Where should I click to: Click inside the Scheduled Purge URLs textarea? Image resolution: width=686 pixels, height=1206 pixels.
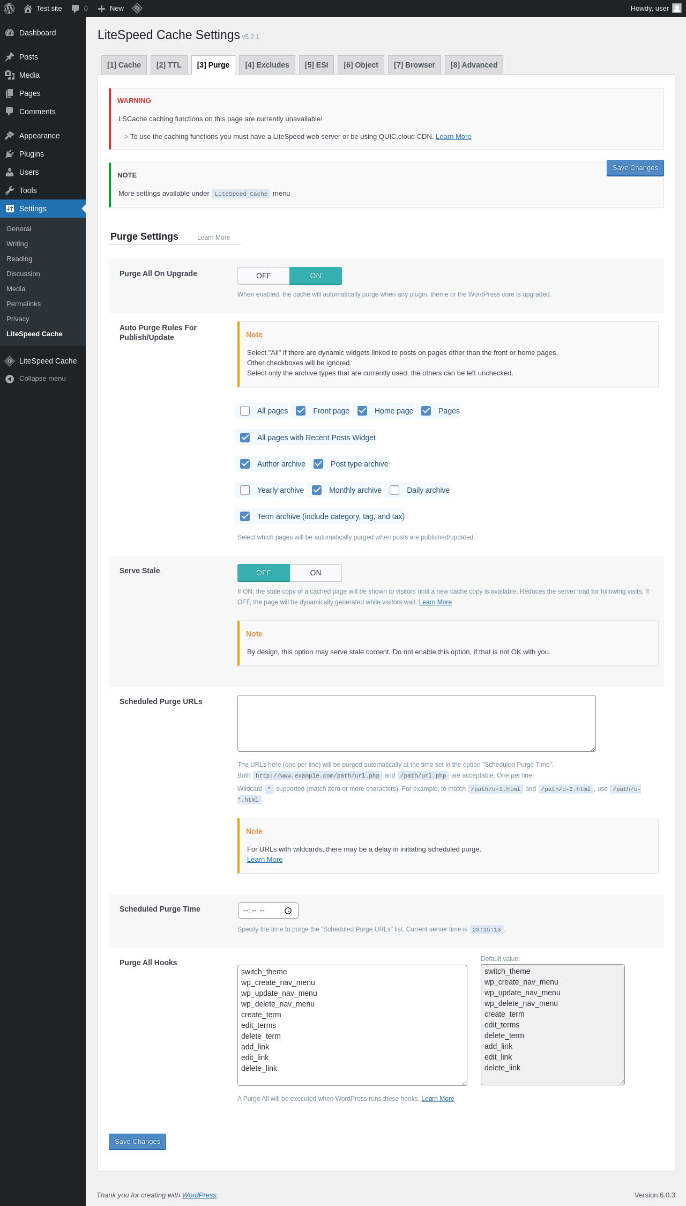(x=416, y=723)
